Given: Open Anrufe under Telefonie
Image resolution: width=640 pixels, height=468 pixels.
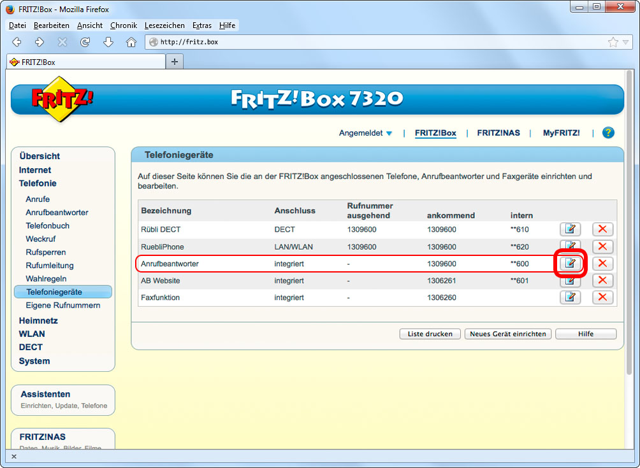Looking at the screenshot, I should 38,199.
